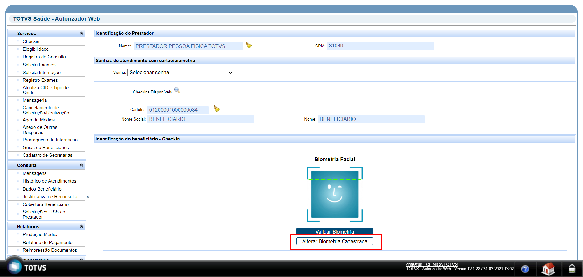Select Reimpressão Documentos
This screenshot has width=583, height=277.
[x=50, y=250]
